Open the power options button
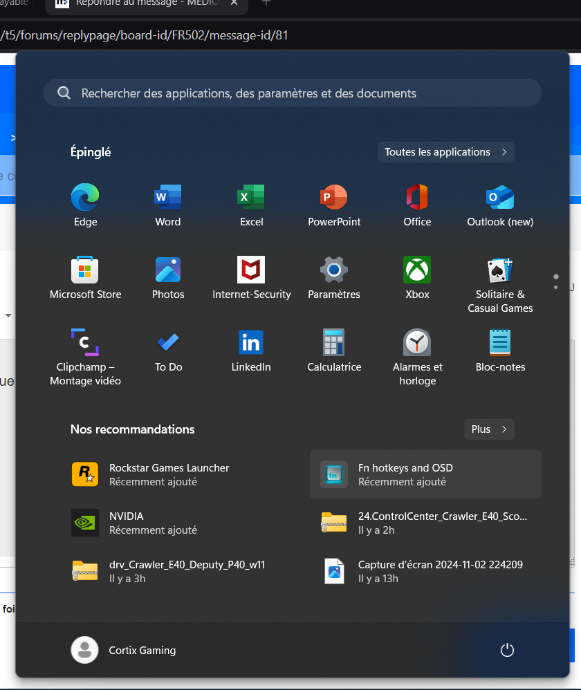581x690 pixels. [x=507, y=650]
